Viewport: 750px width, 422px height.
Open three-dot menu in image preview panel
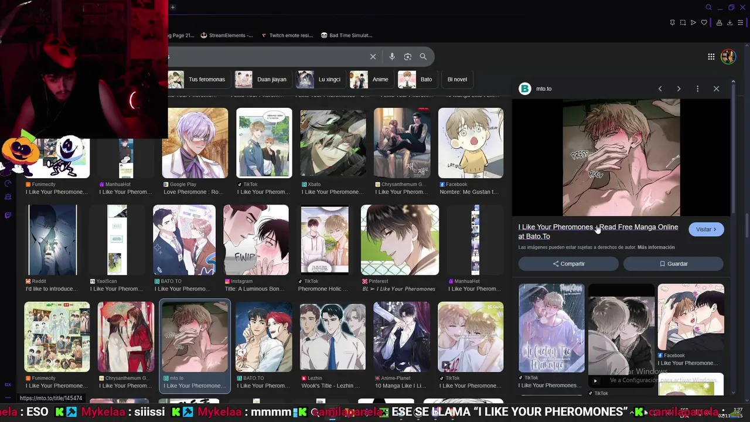click(x=697, y=89)
